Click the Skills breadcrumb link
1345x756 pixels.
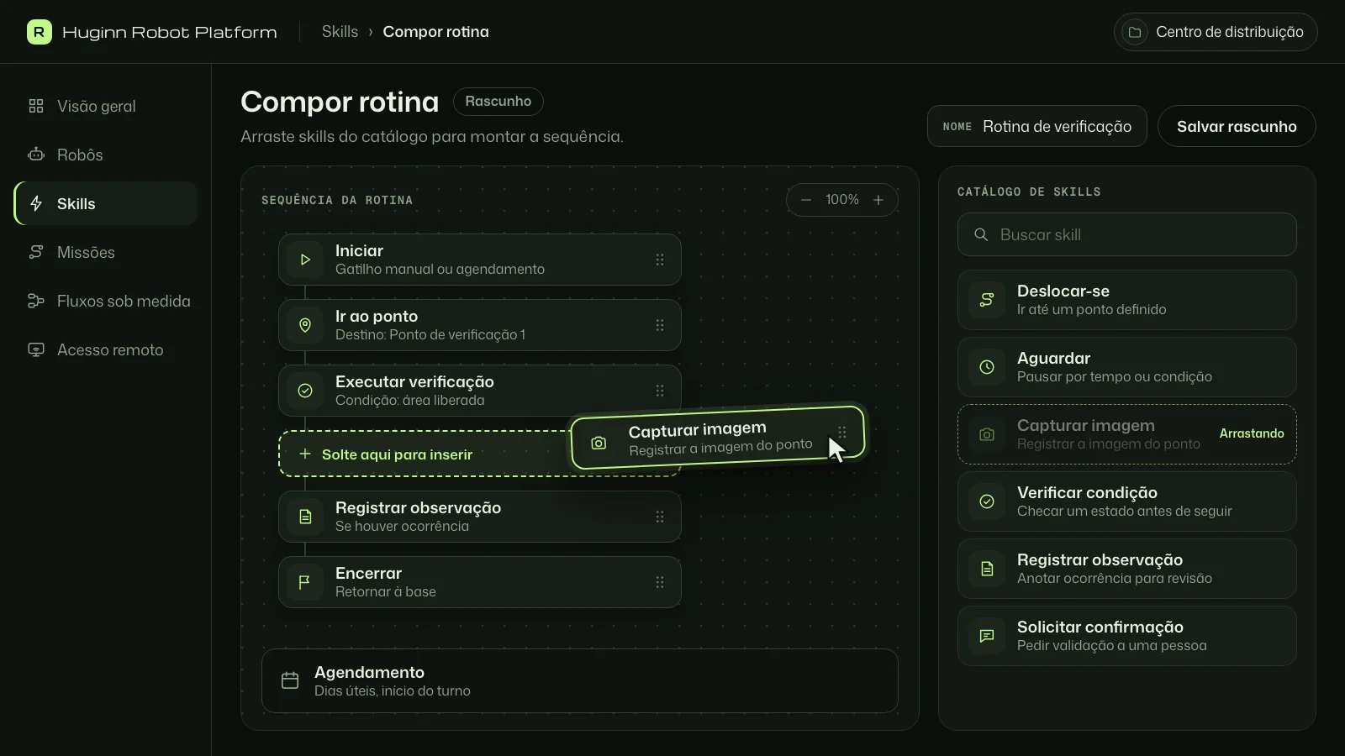pos(340,32)
